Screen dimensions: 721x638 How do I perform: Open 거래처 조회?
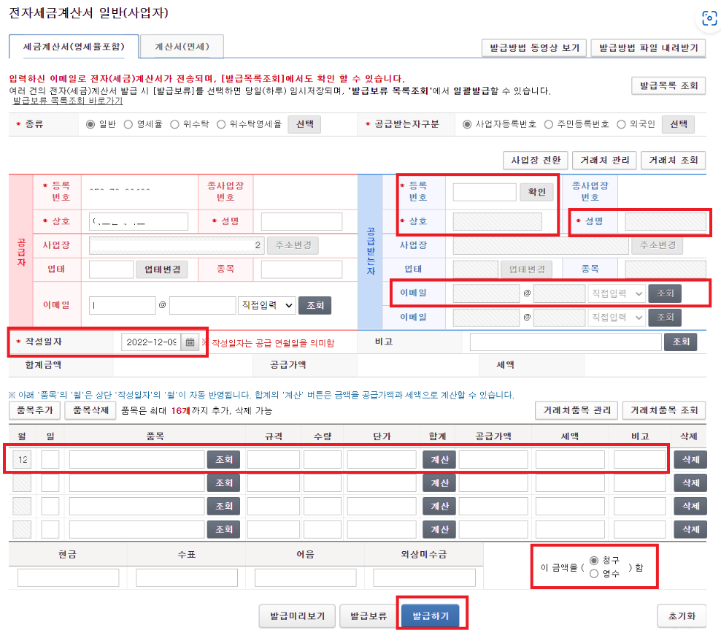[673, 160]
